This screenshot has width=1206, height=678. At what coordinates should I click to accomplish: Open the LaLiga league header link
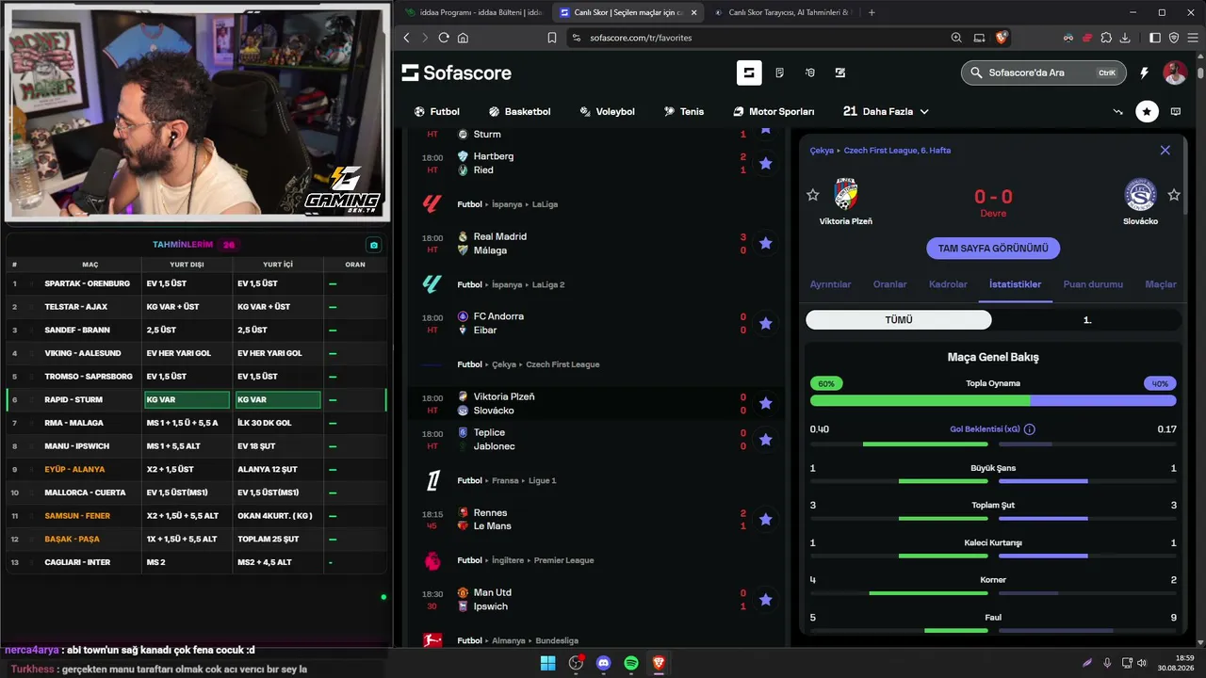tap(546, 204)
